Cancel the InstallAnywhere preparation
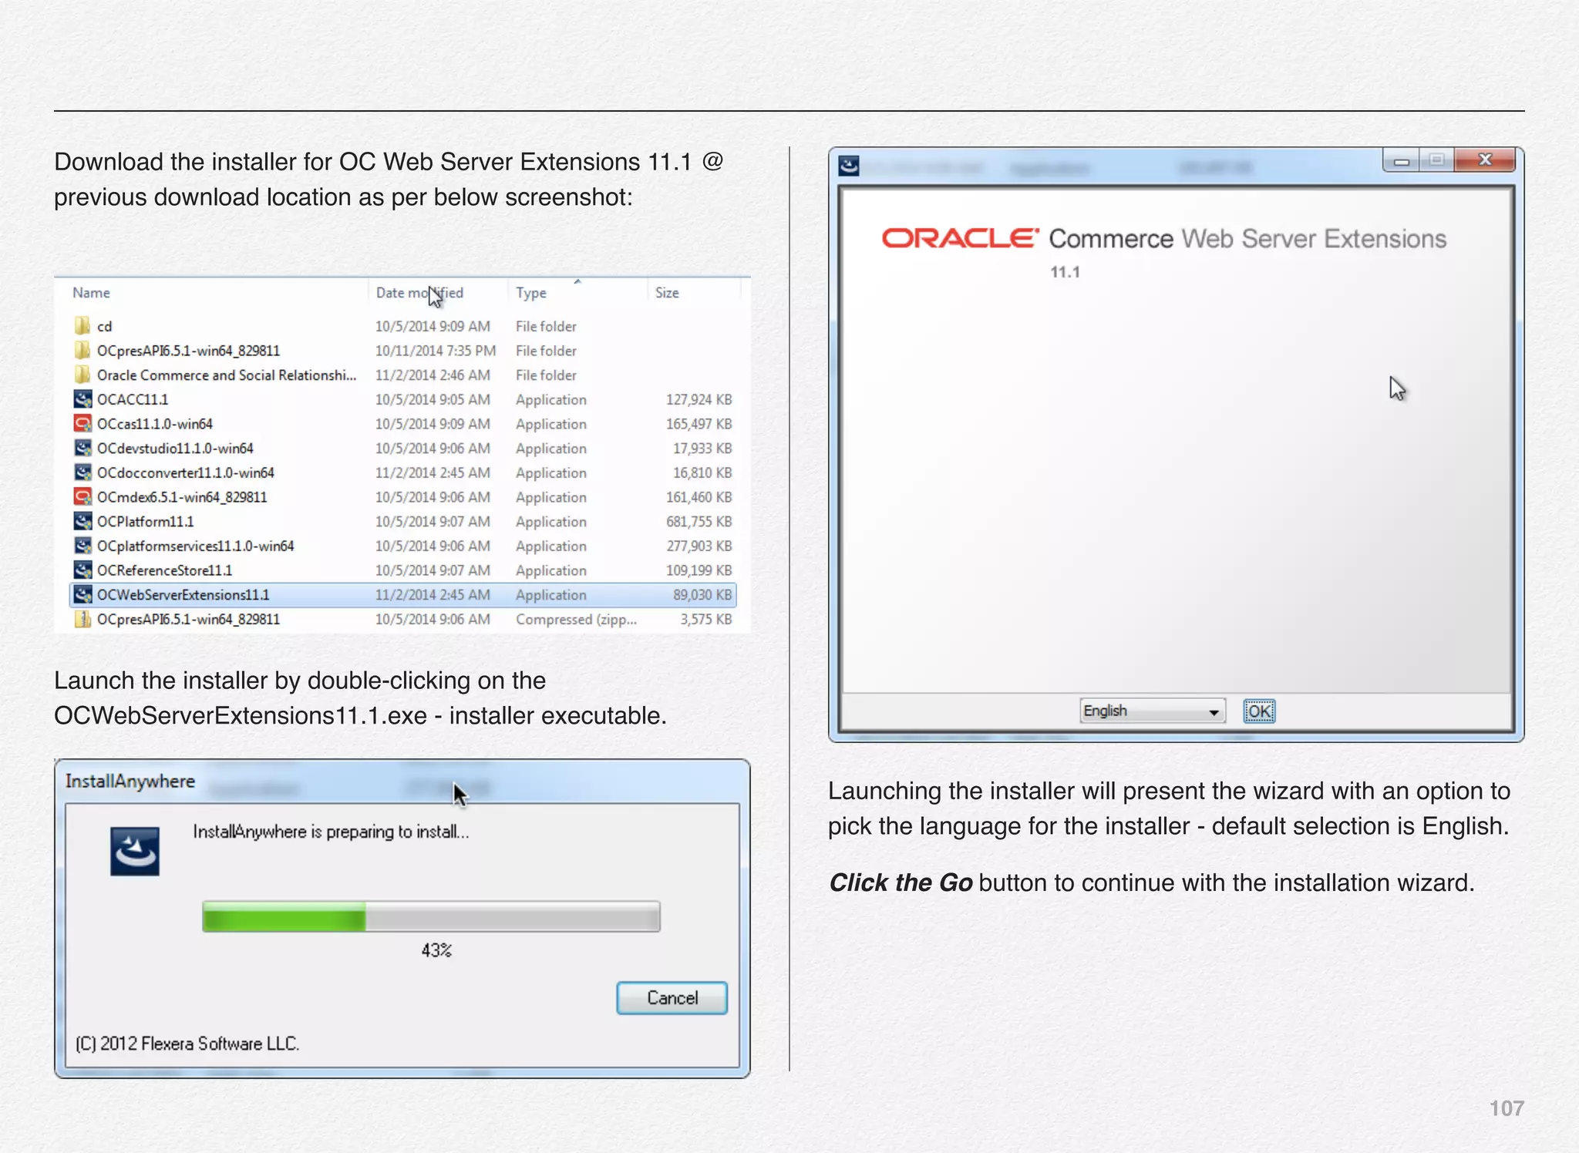This screenshot has height=1153, width=1579. tap(672, 998)
